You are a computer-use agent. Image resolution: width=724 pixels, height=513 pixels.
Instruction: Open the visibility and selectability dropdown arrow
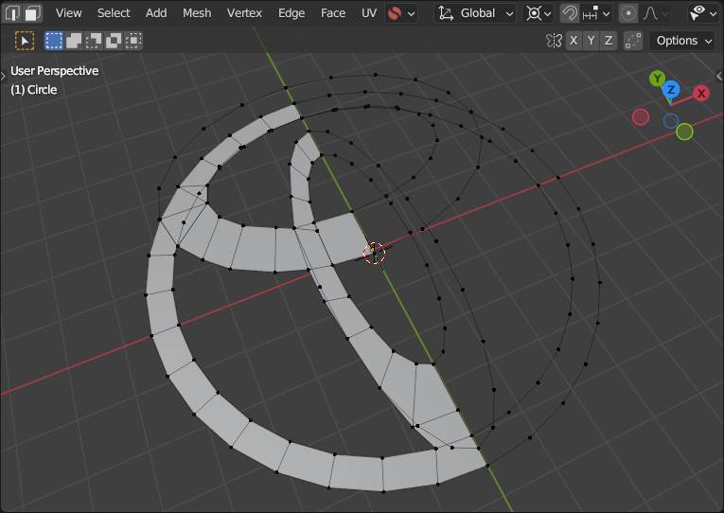click(x=714, y=14)
